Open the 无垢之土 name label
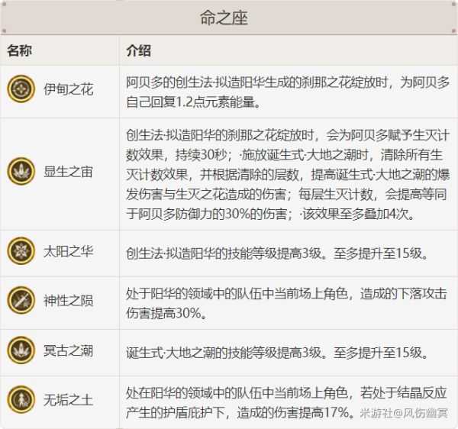 [68, 398]
